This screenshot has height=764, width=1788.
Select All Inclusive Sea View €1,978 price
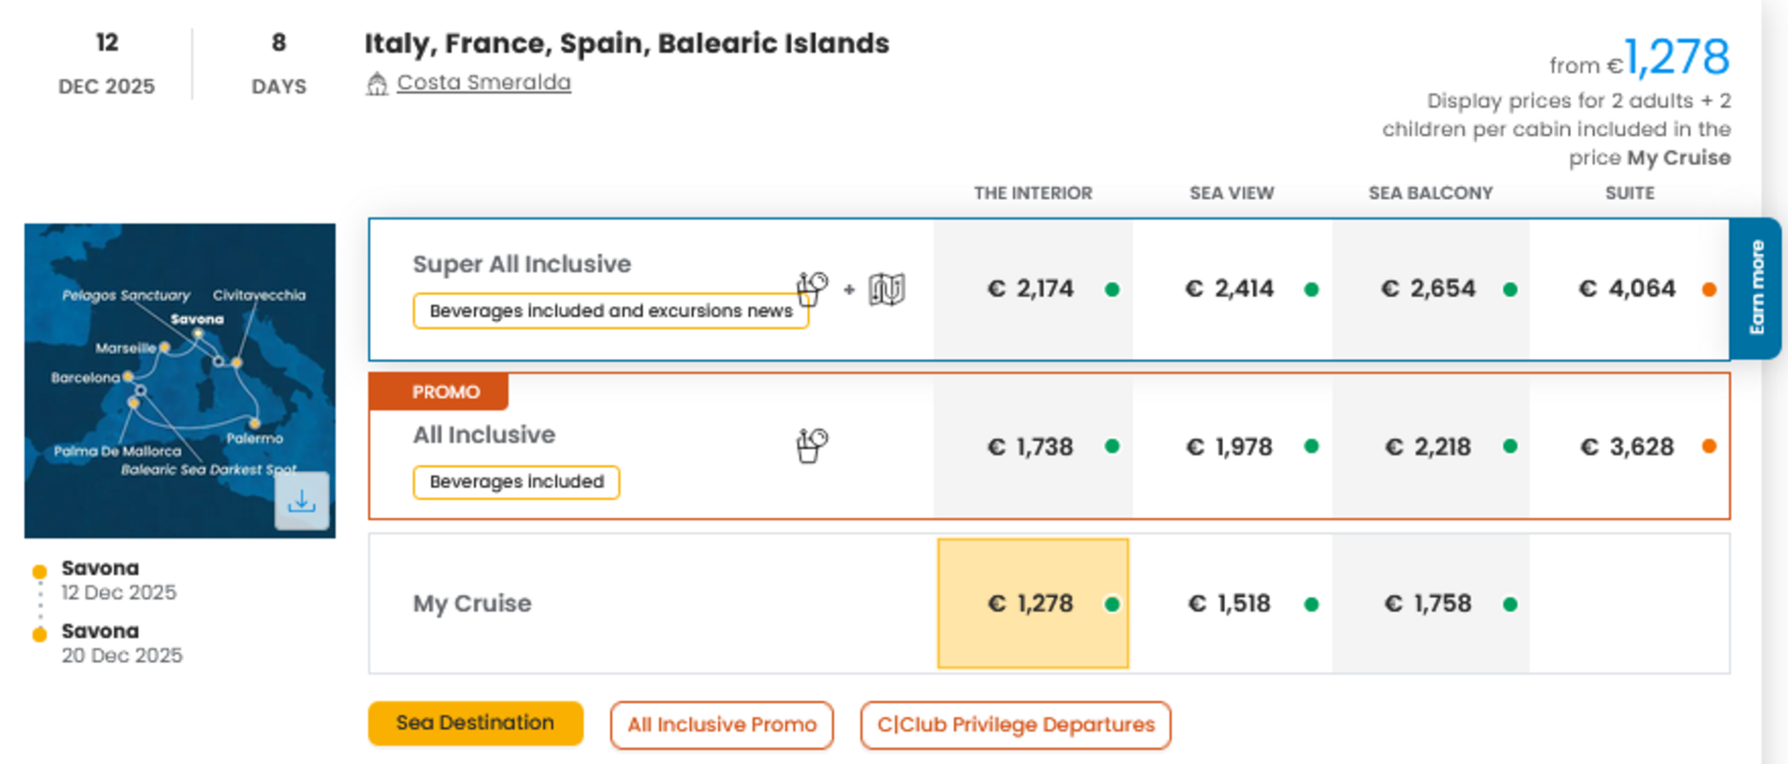[1230, 447]
